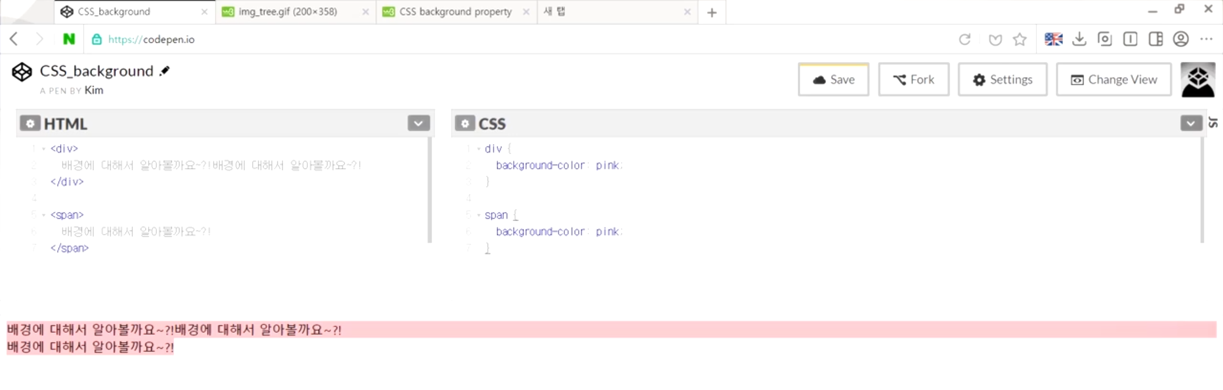
Task: Switch to CSS background property tab
Action: [x=455, y=11]
